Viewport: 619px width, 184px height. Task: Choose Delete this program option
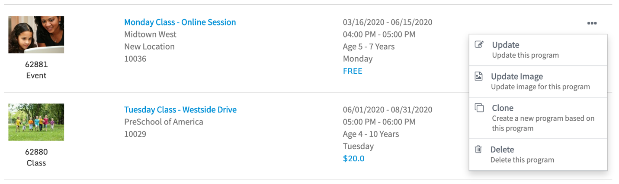click(522, 160)
